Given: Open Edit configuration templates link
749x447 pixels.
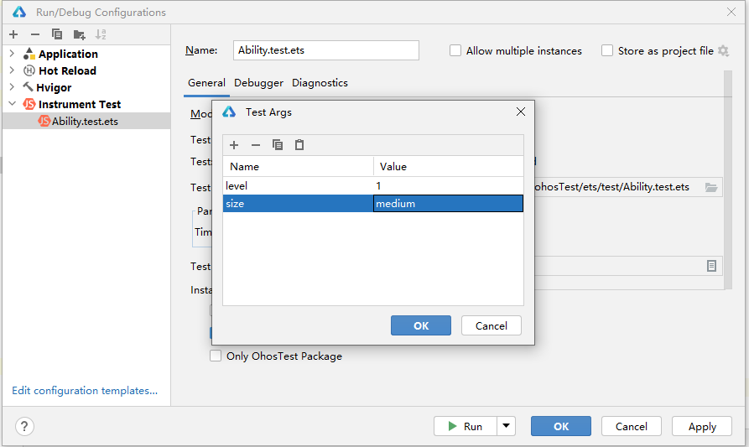Looking at the screenshot, I should 85,391.
